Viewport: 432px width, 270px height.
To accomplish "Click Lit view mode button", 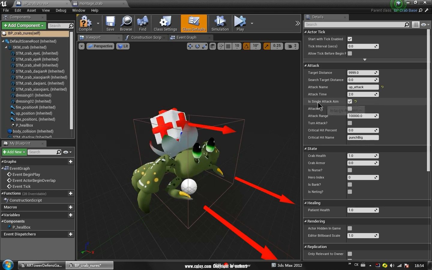I will tap(123, 46).
